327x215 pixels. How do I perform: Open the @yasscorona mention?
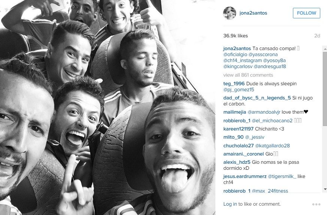pos(263,55)
